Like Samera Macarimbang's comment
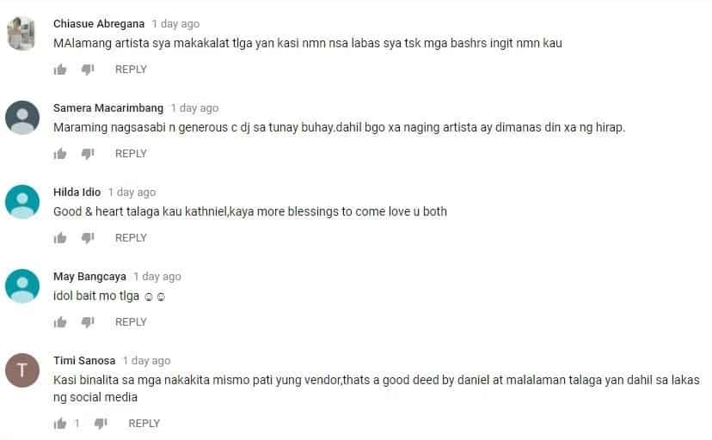This screenshot has width=712, height=440. coord(60,154)
